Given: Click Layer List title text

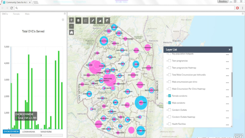Looking at the screenshot, I should point(171,50).
